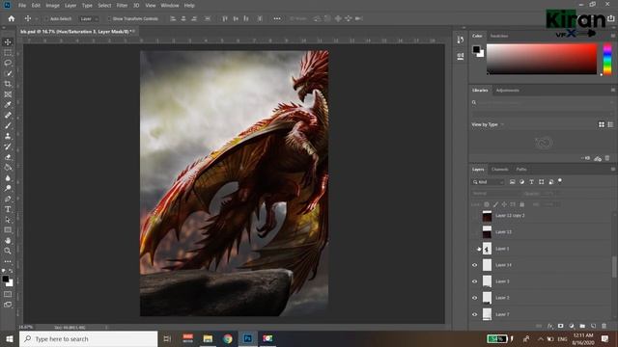
Task: Click the Type here to search box
Action: [x=88, y=338]
